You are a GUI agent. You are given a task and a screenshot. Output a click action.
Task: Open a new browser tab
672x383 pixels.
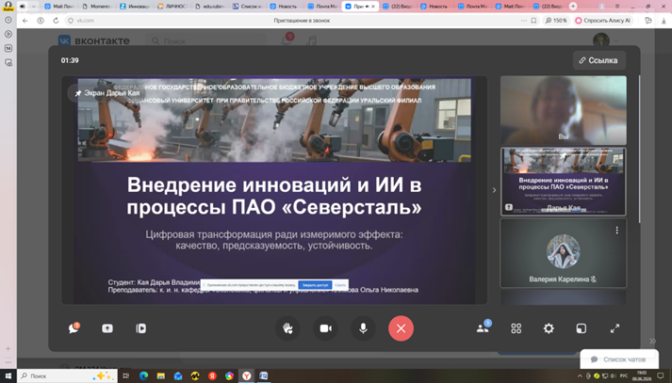(573, 7)
